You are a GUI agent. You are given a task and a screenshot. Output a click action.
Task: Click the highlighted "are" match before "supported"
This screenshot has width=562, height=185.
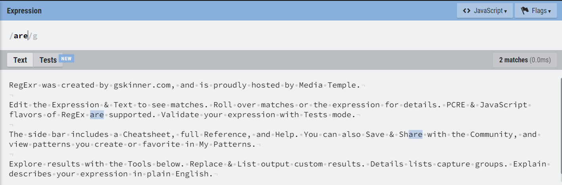tap(97, 115)
